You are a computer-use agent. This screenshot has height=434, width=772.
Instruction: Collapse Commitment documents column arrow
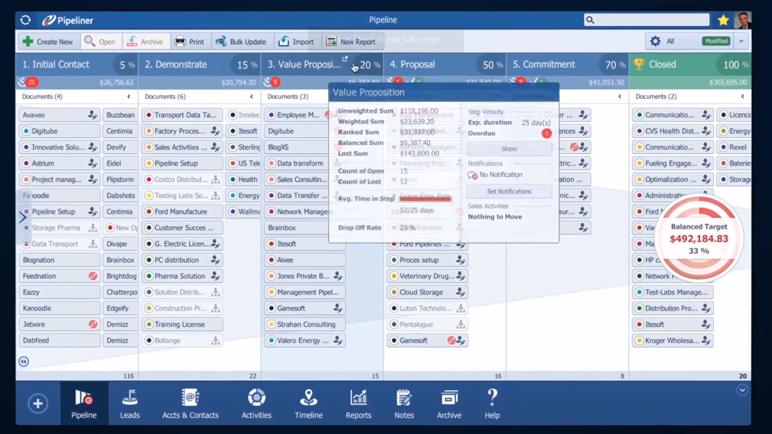(620, 97)
